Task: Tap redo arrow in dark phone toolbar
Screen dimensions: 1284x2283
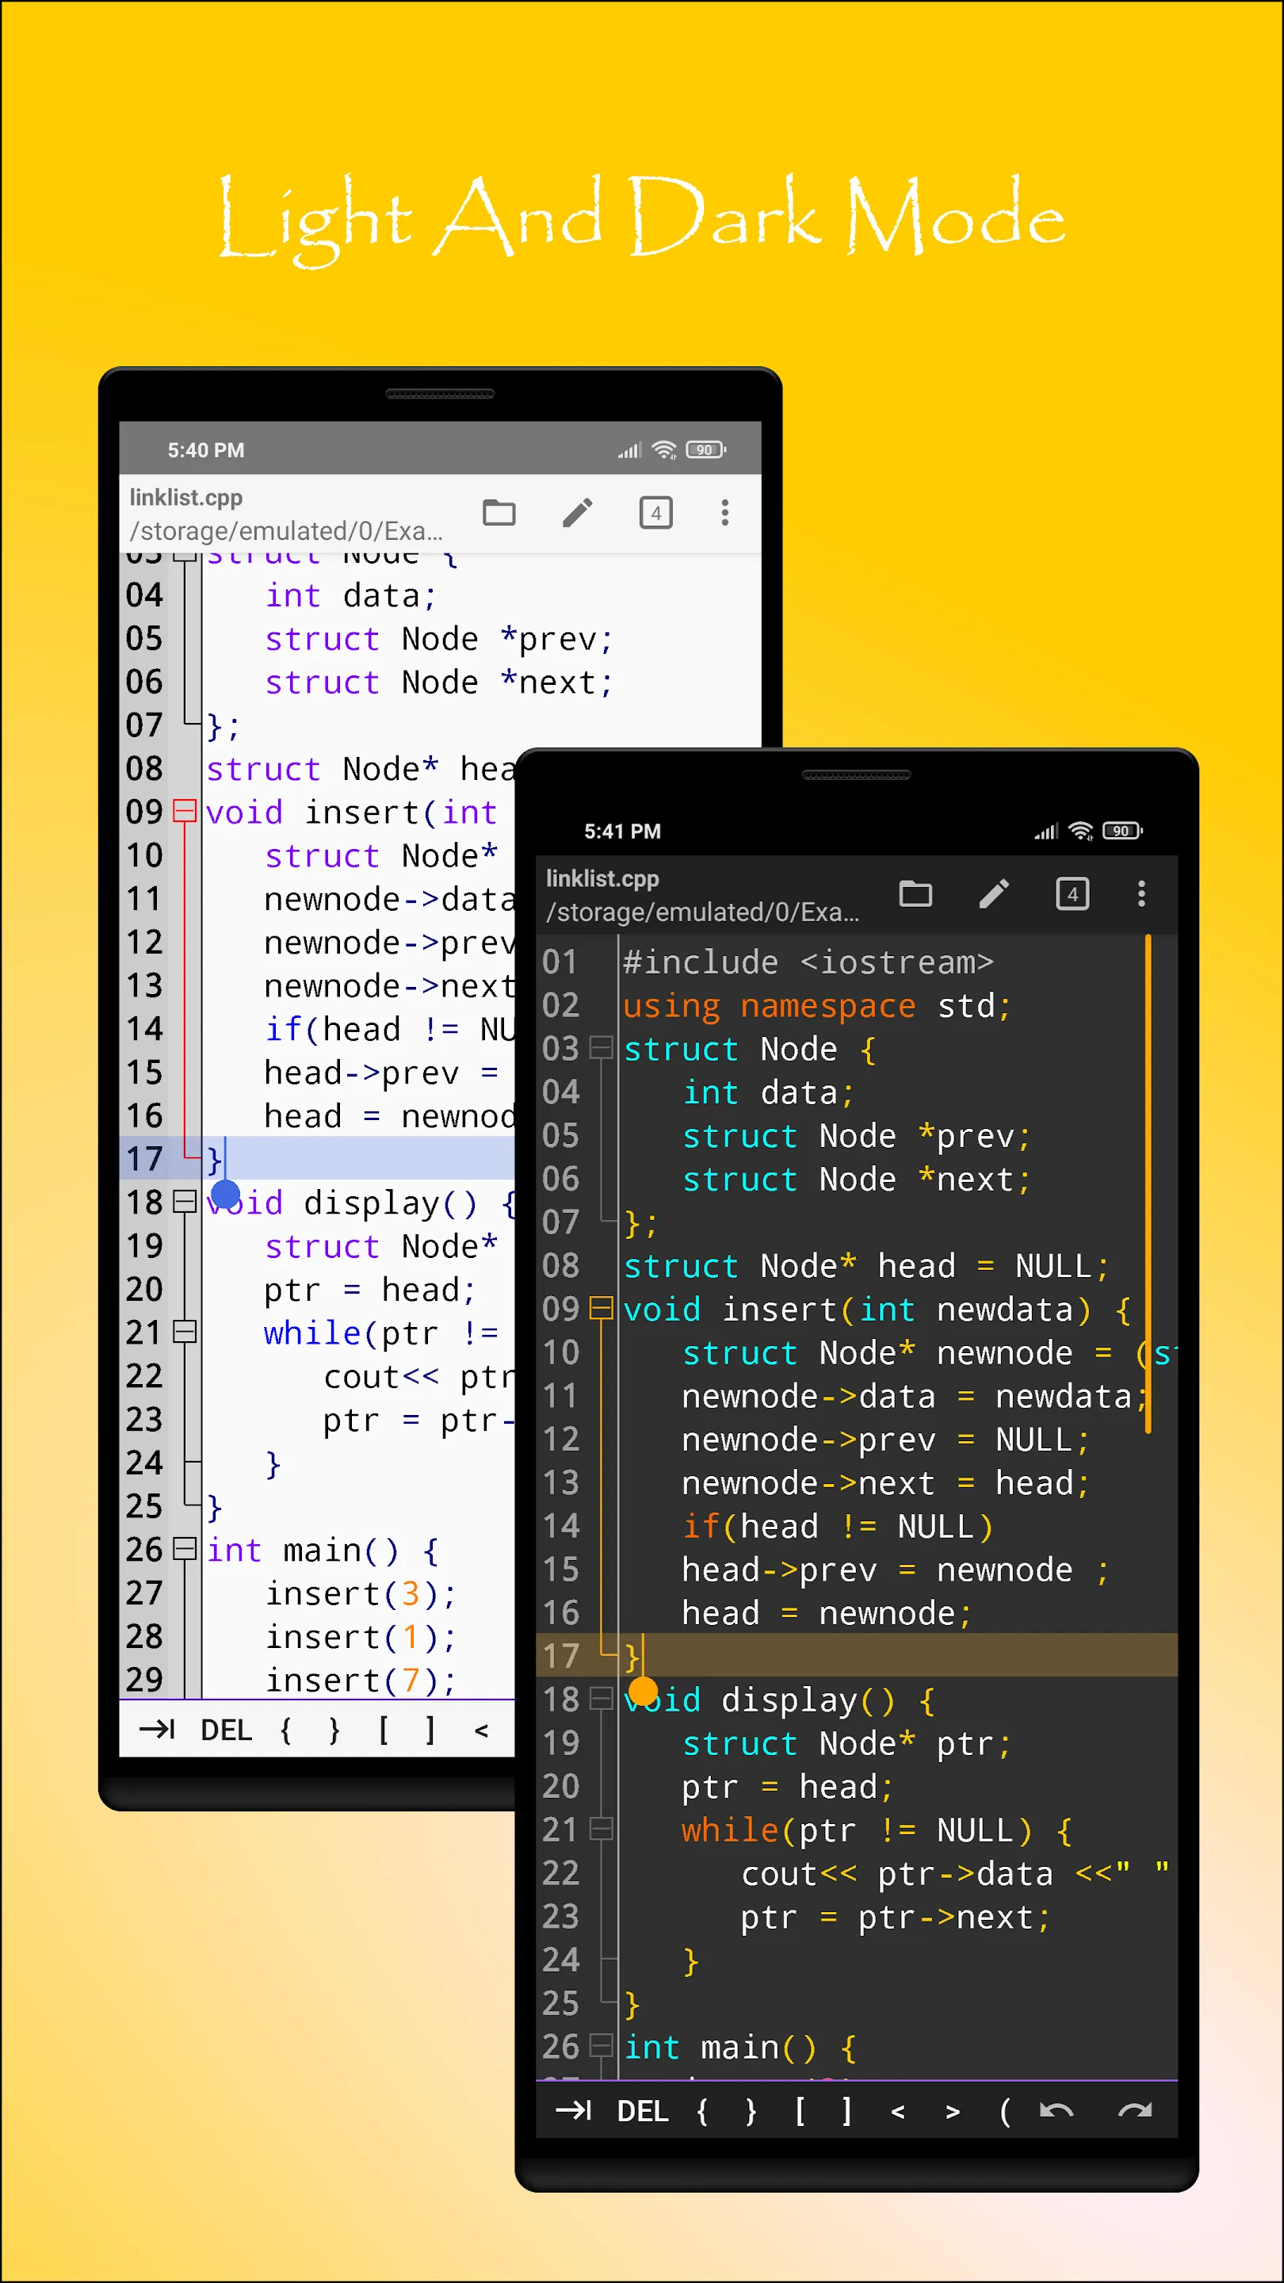Action: 1135,2112
